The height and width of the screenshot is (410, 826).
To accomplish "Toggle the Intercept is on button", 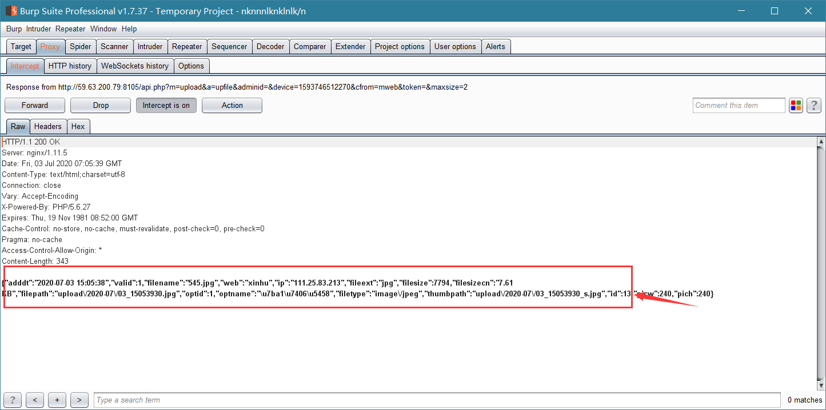I will (x=166, y=105).
